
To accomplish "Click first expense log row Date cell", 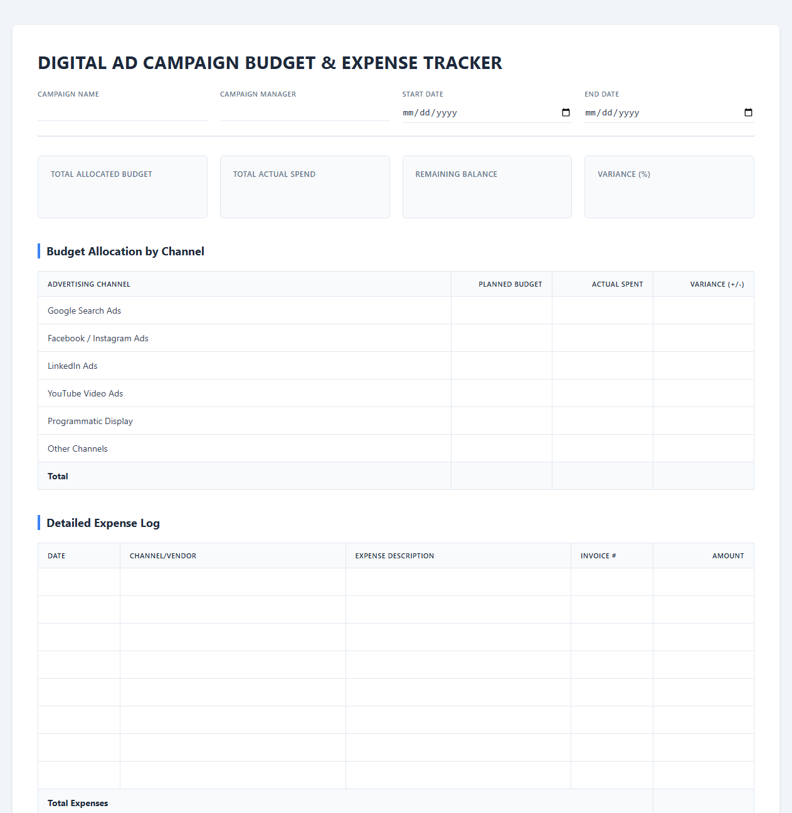I will [79, 582].
